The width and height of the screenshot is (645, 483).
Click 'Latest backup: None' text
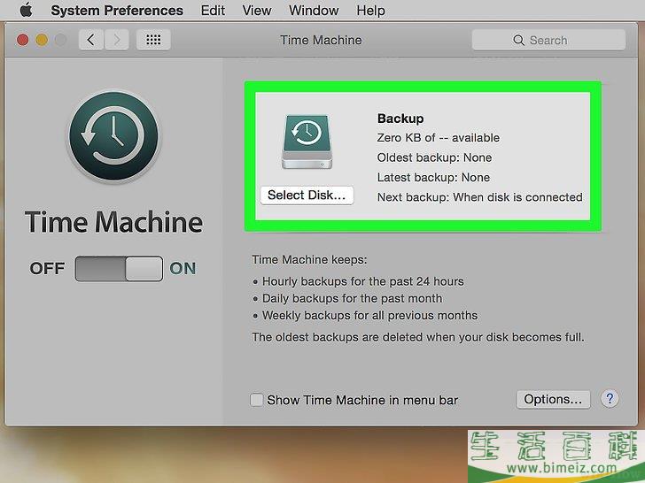click(433, 178)
